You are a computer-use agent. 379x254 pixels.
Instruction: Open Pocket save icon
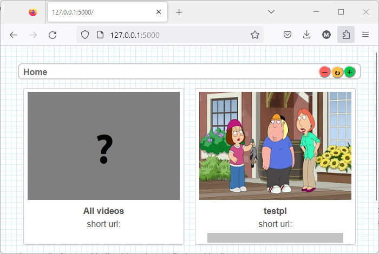pyautogui.click(x=287, y=35)
